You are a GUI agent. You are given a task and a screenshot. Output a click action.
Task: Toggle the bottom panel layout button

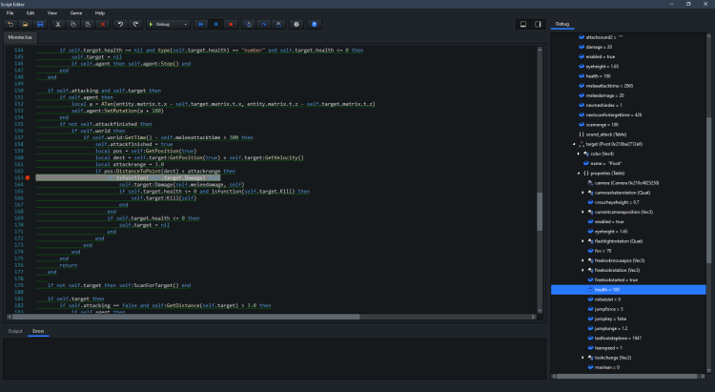coord(522,23)
